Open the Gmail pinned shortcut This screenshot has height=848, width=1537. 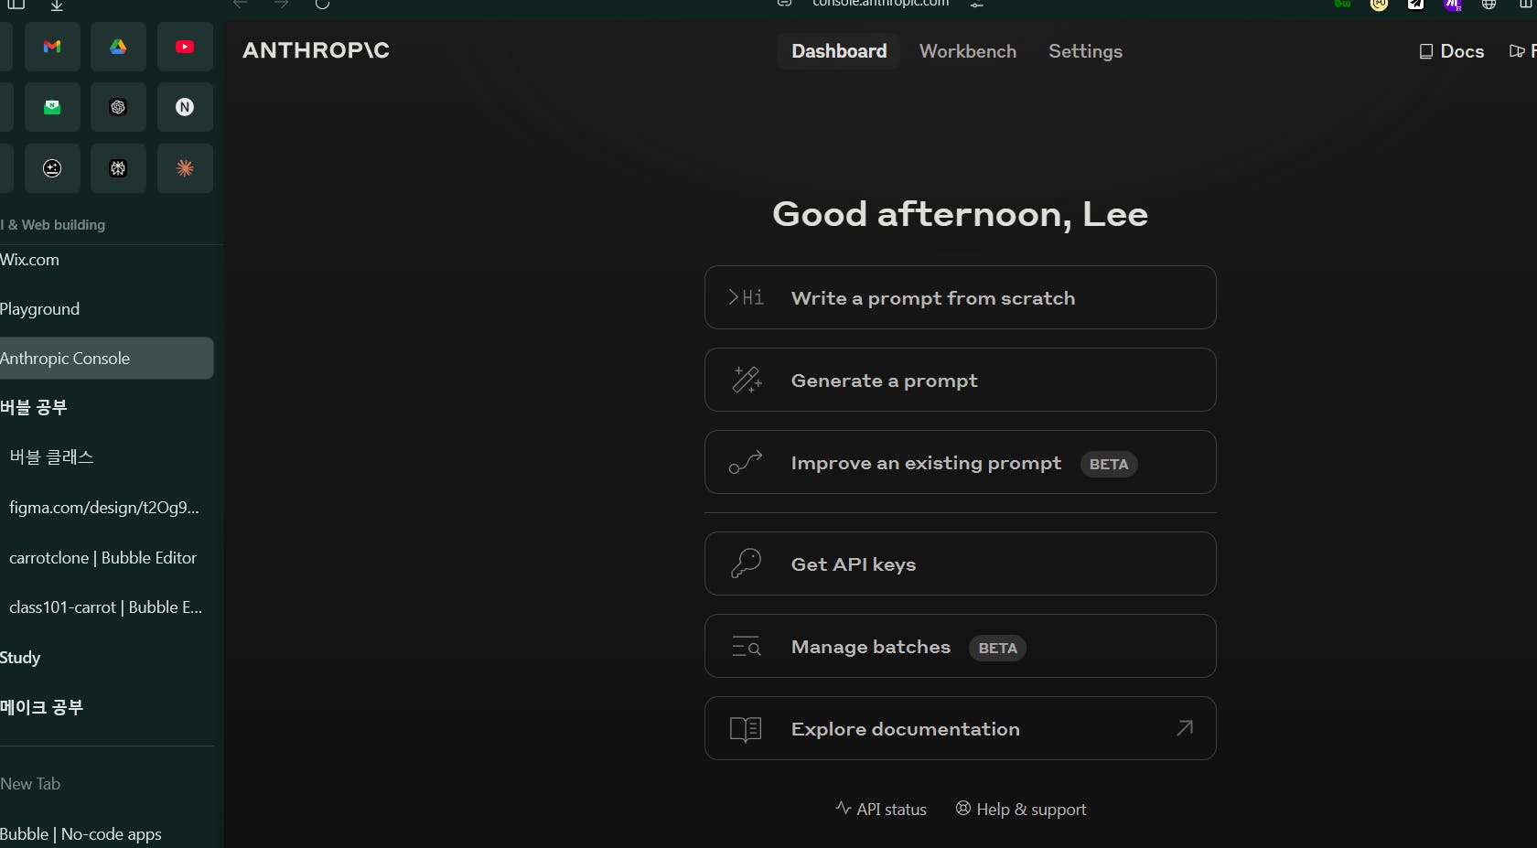coord(52,47)
